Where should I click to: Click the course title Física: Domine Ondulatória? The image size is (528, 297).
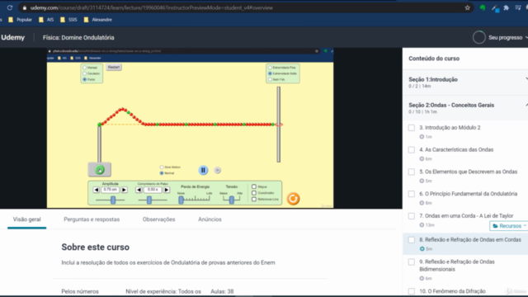(x=78, y=37)
